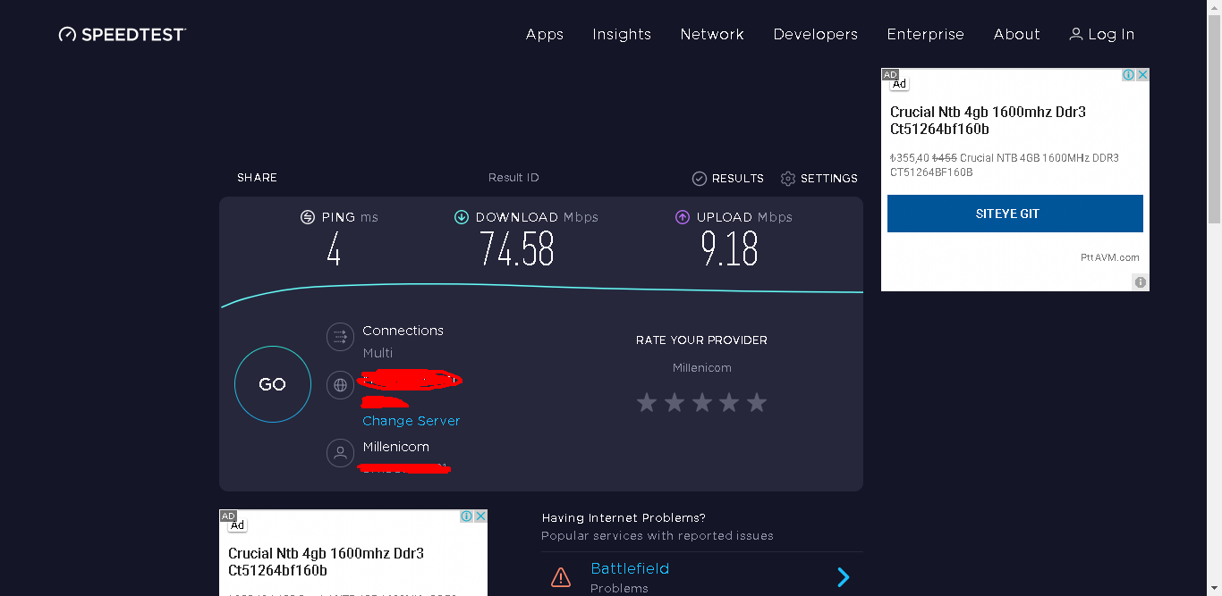Open Settings via the gear icon
Viewport: 1222px width, 596px height.
coord(788,179)
